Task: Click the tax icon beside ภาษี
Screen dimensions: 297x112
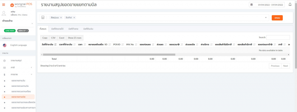Action: pyautogui.click(x=4, y=68)
